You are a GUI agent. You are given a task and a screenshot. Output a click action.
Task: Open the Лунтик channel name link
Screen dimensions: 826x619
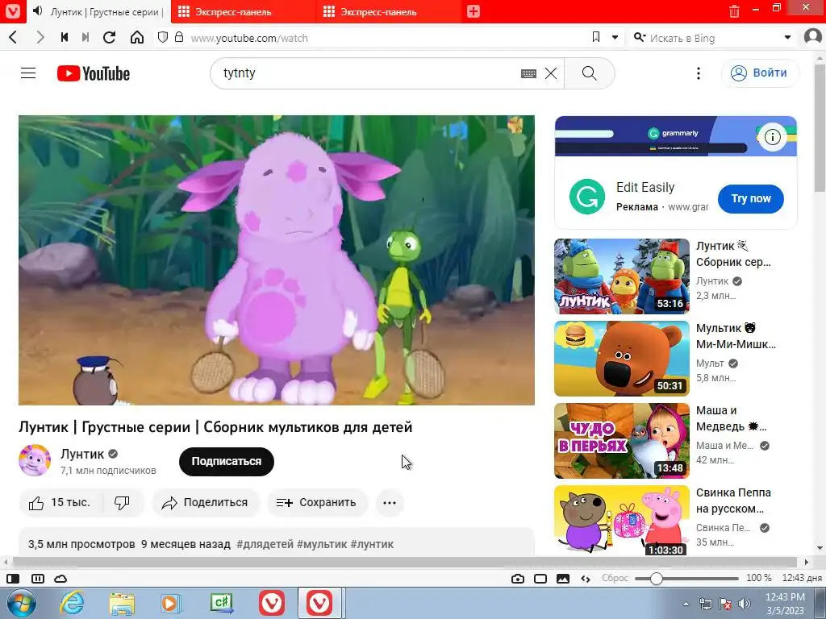pyautogui.click(x=82, y=454)
